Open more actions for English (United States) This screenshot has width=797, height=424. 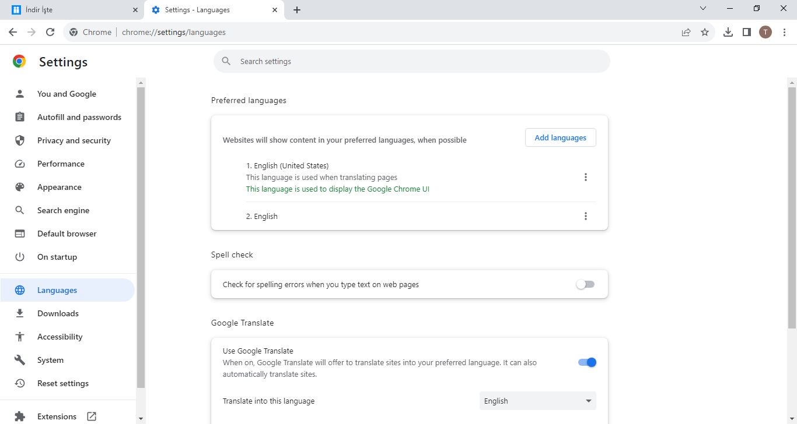(586, 177)
